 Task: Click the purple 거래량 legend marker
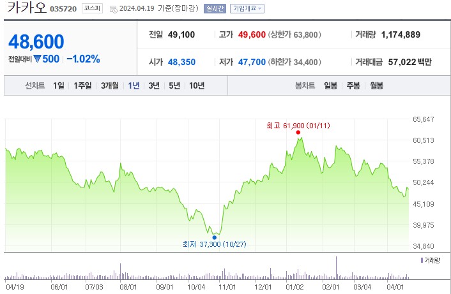point(422,260)
